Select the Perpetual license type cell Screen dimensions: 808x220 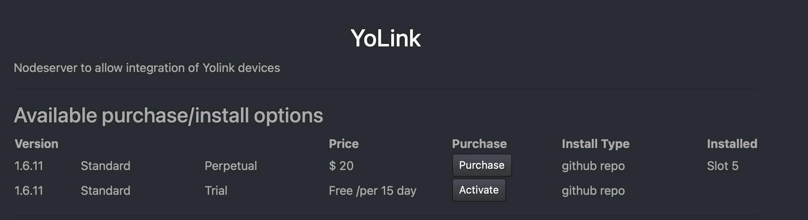click(x=231, y=166)
